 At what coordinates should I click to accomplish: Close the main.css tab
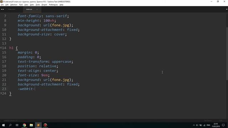point(37,10)
